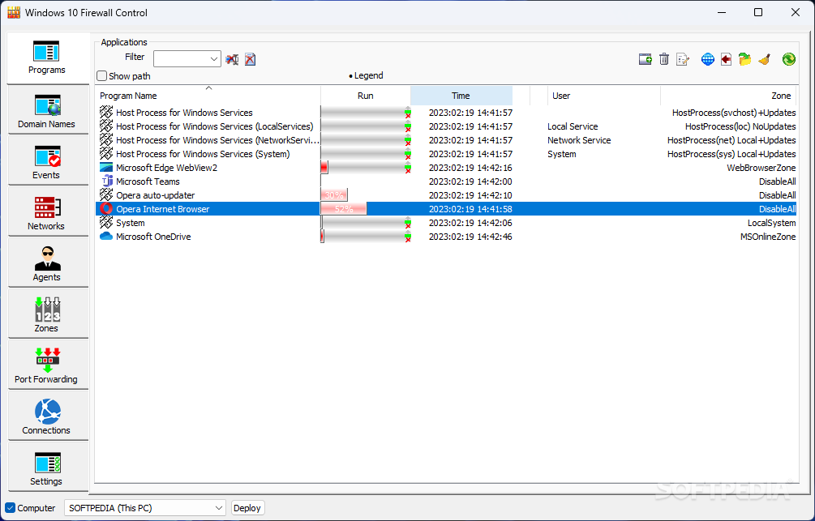Click the Microsoft Edge WebView2 row icon
The width and height of the screenshot is (815, 521).
click(x=106, y=168)
